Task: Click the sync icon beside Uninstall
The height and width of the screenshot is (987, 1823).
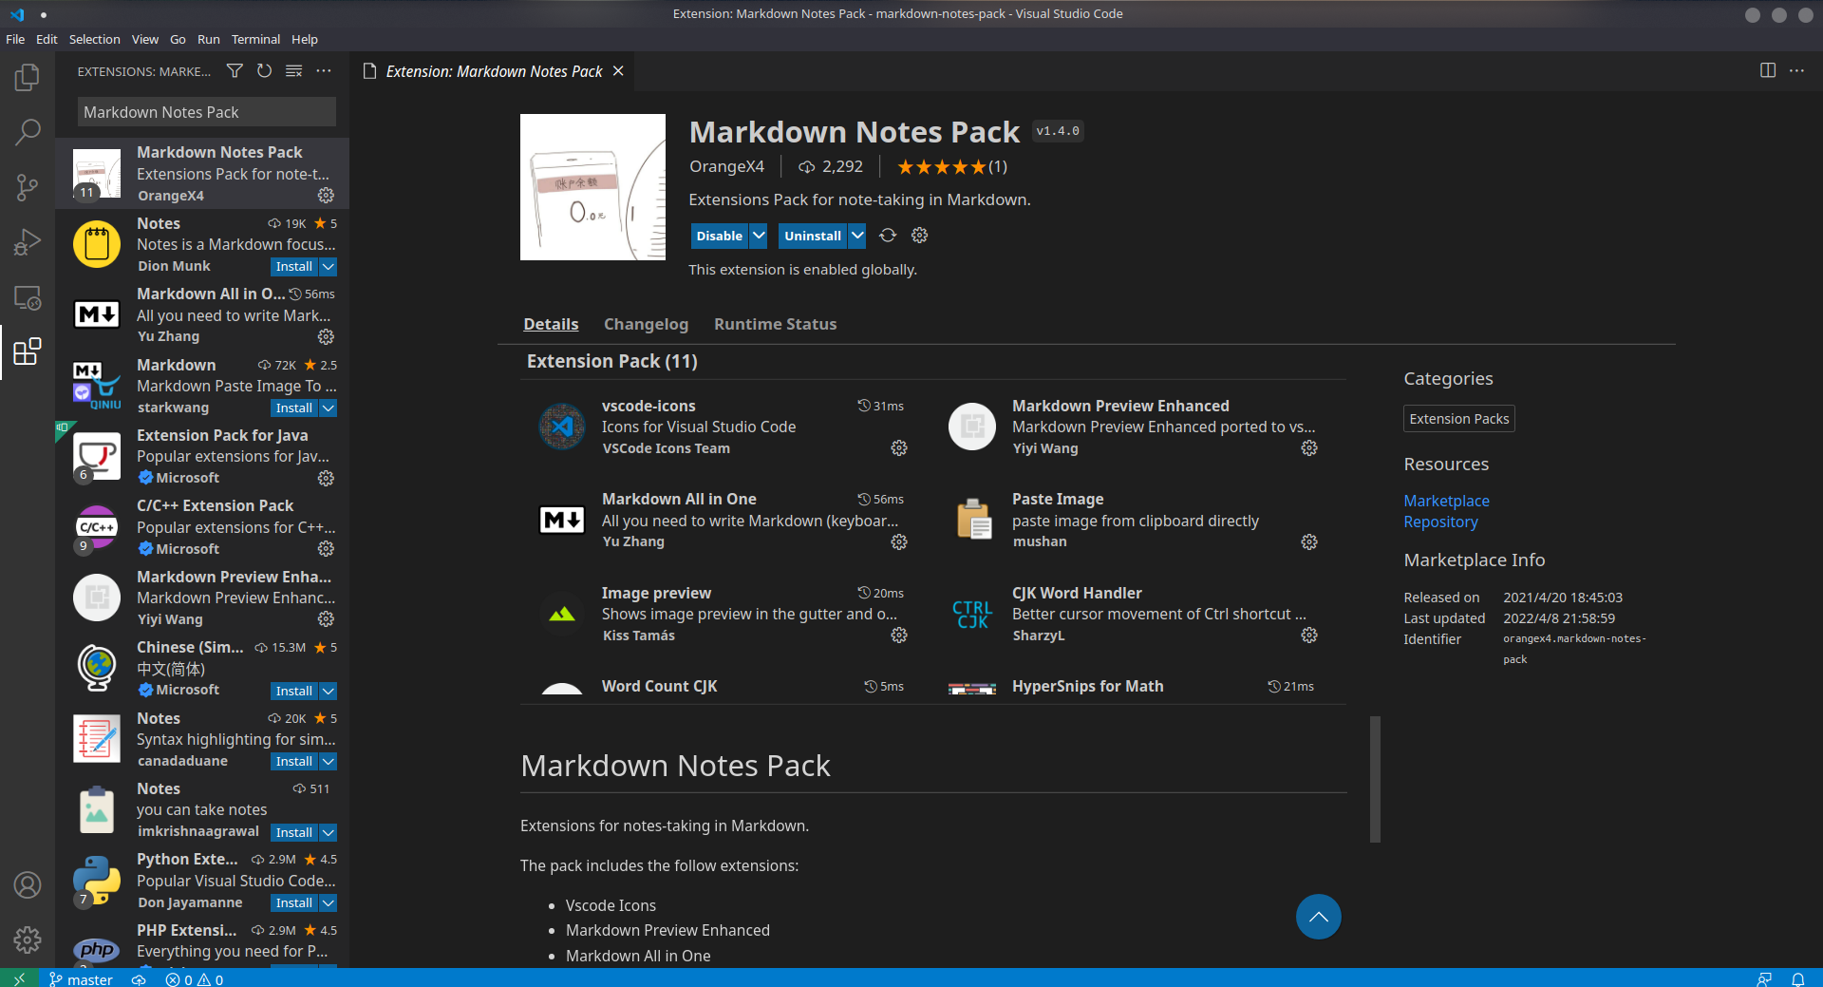Action: coord(888,236)
